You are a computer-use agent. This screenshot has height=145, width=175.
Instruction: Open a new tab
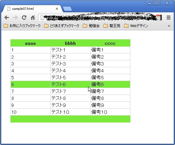[x=67, y=9]
